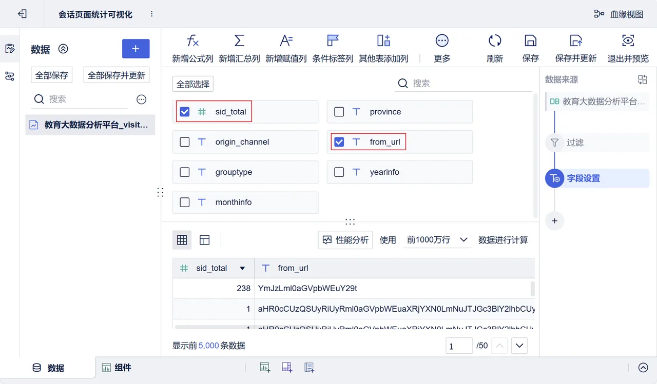Click 新增公式列 formula column tool
The image size is (657, 384).
click(192, 49)
